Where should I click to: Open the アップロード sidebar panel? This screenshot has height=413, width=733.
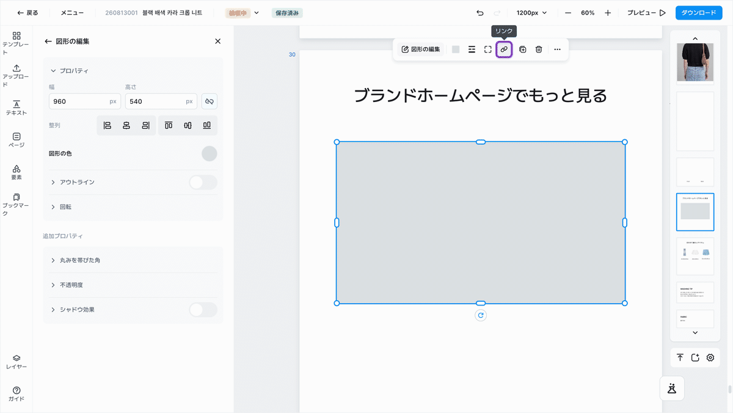tap(16, 76)
